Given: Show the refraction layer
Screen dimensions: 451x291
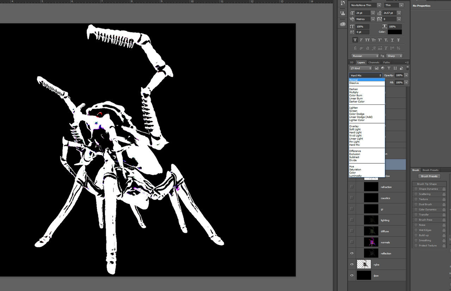Looking at the screenshot, I should tap(352, 187).
